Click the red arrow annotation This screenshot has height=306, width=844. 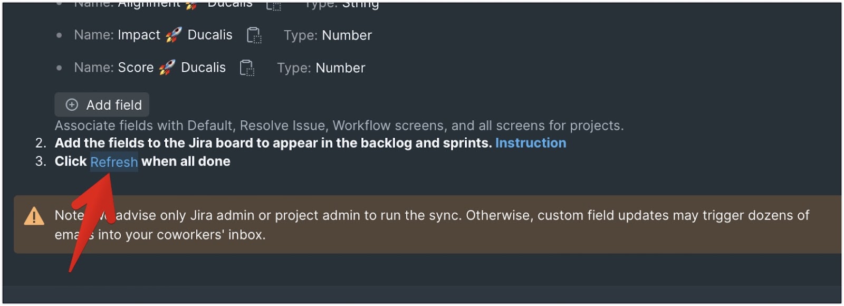tap(92, 222)
